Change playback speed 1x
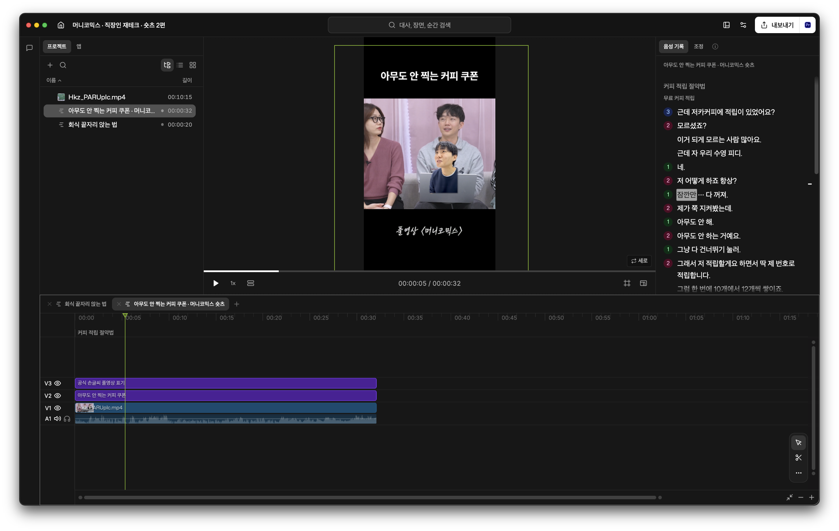Viewport: 839px width, 531px height. (233, 283)
